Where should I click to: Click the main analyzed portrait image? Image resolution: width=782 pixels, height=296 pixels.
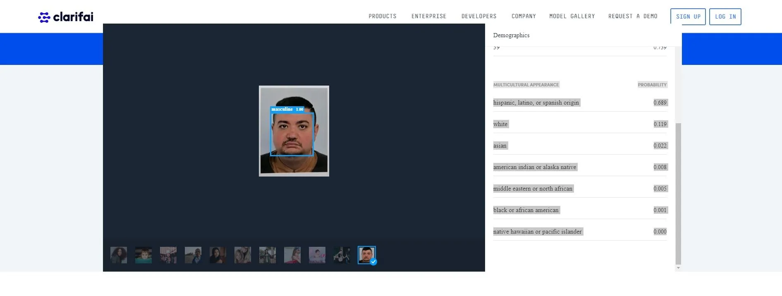[x=294, y=131]
